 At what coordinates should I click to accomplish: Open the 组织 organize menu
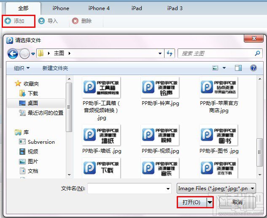click(22, 68)
